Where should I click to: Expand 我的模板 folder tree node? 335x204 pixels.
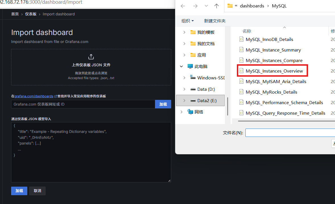(x=184, y=32)
